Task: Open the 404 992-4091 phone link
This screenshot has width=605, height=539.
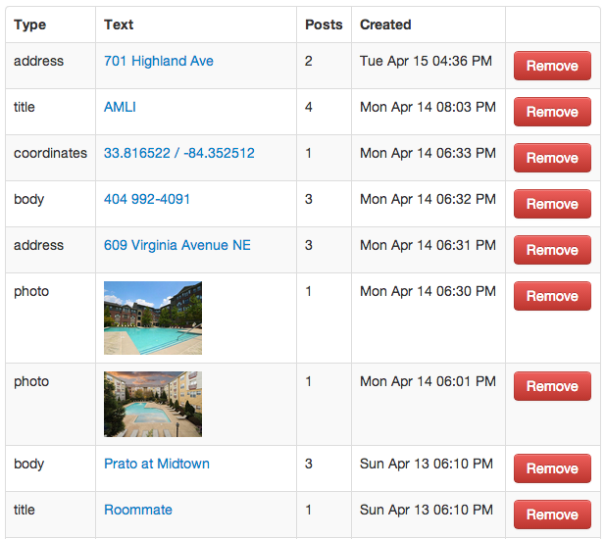Action: pos(147,199)
